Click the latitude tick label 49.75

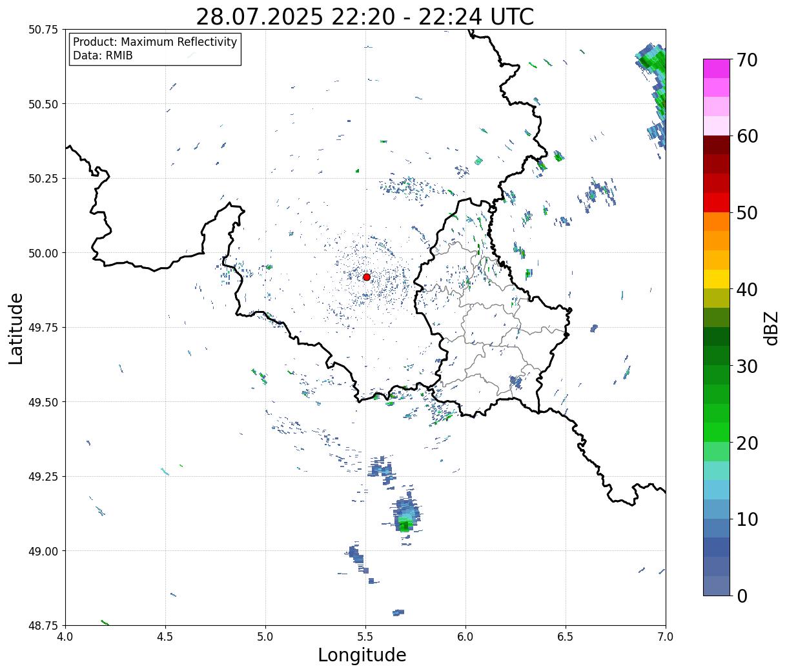pos(43,328)
